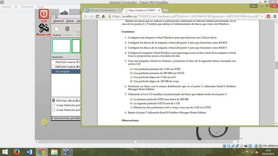Click the red tray icon next to the clock
Viewport: 278px width, 156px height.
click(257, 152)
